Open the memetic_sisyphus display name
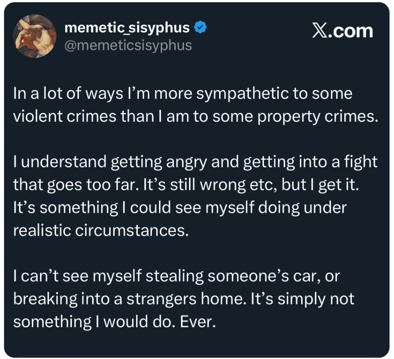 pyautogui.click(x=127, y=28)
